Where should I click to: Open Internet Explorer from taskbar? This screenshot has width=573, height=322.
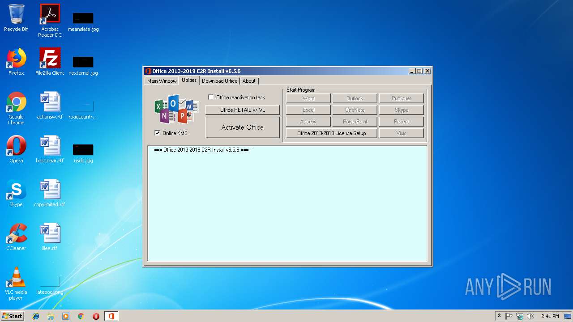(36, 316)
